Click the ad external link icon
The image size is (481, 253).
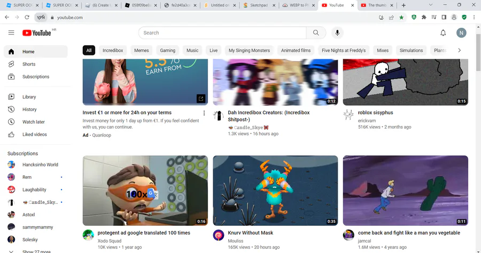click(200, 99)
